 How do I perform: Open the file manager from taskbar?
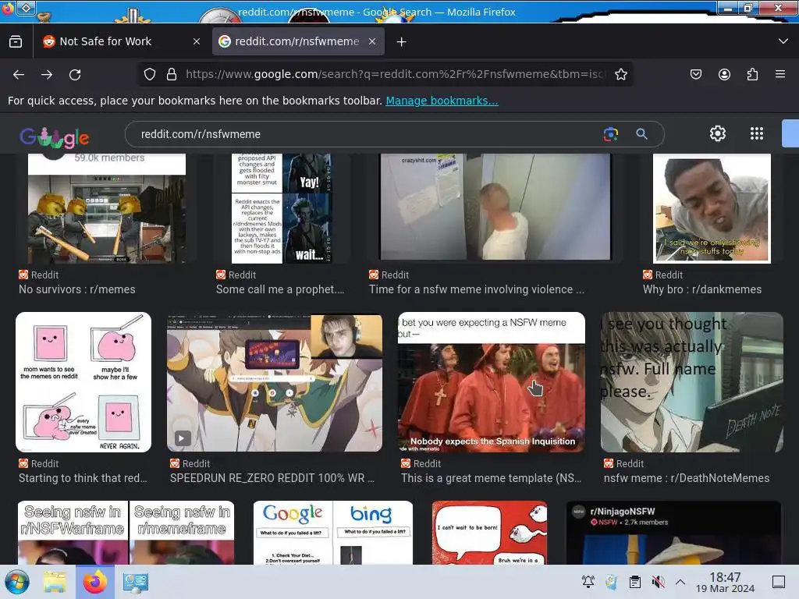[x=55, y=582]
